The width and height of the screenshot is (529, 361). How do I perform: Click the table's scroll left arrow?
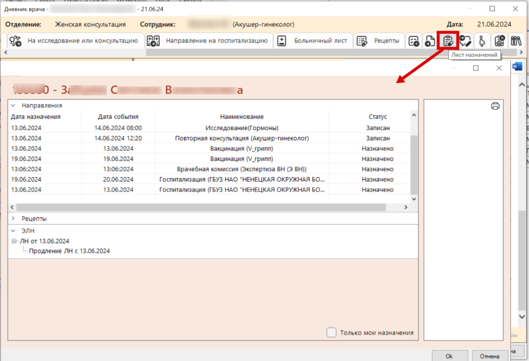pyautogui.click(x=12, y=207)
